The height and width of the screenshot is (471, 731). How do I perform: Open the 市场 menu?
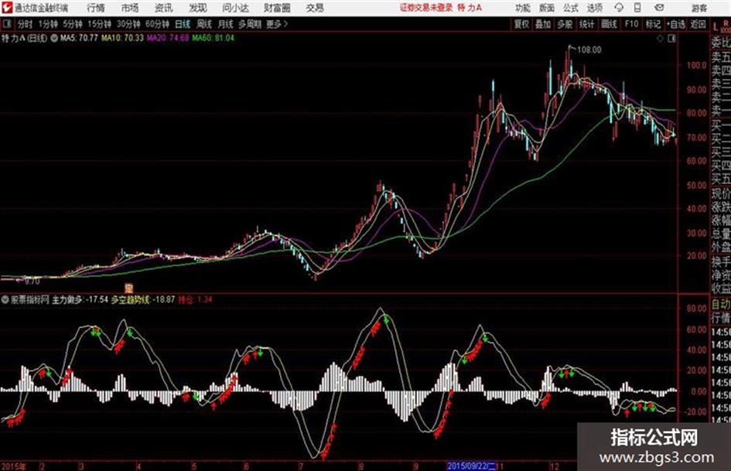pos(130,8)
